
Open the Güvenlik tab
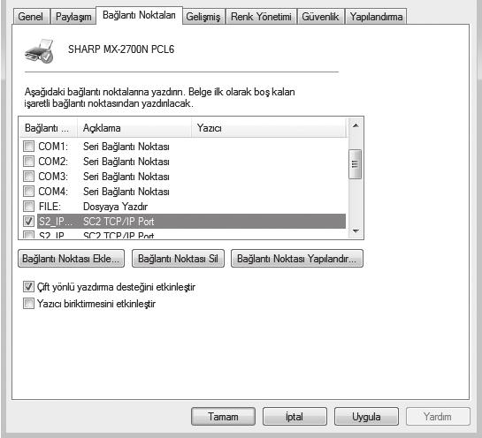320,17
